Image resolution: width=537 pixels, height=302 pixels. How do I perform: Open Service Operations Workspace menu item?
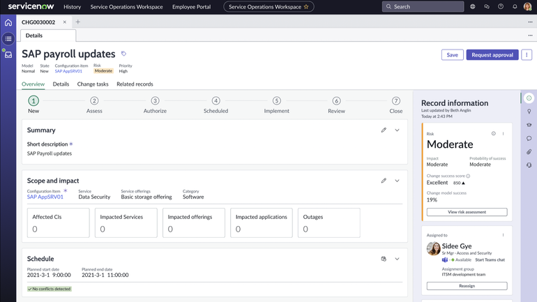126,7
